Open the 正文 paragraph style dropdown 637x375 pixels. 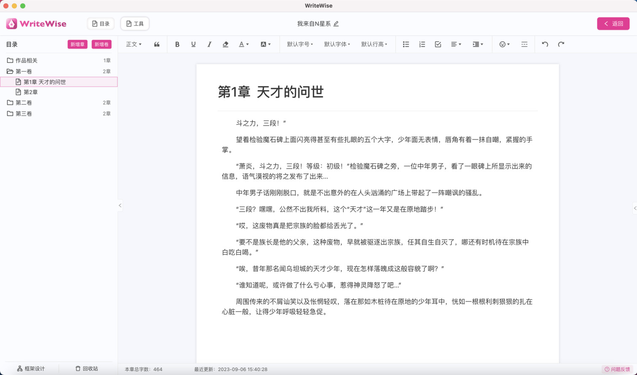(x=133, y=44)
